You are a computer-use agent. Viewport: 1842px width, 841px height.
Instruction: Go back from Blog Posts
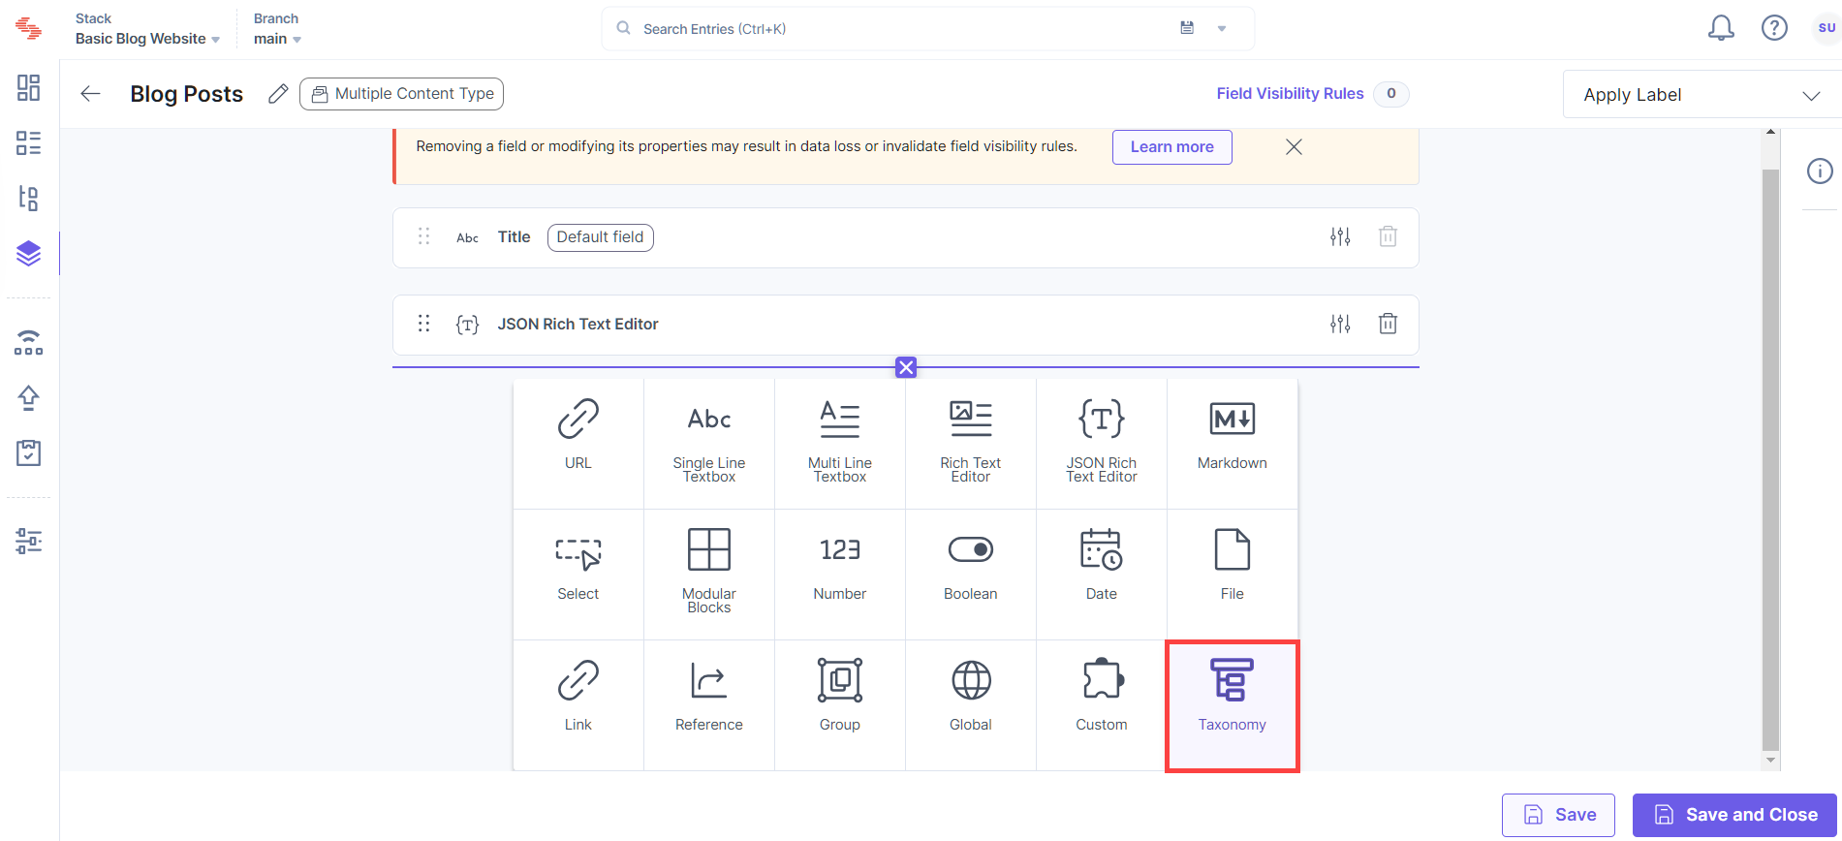pos(91,94)
